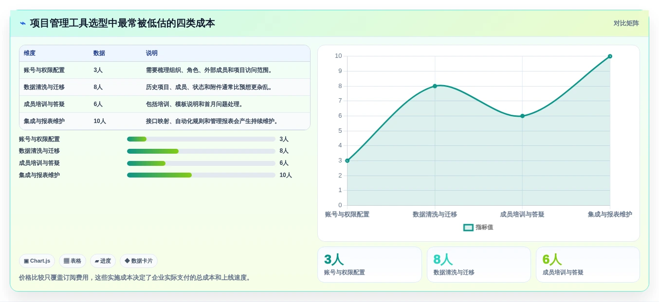Click the 数据清洗与迁移 progress bar
This screenshot has height=302, width=659.
point(201,151)
